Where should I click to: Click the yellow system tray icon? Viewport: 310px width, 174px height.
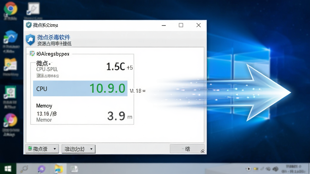pyautogui.click(x=256, y=169)
